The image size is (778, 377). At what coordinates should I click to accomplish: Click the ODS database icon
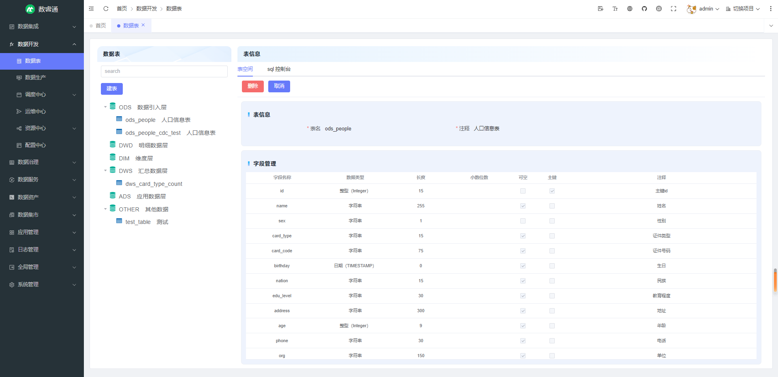point(113,106)
